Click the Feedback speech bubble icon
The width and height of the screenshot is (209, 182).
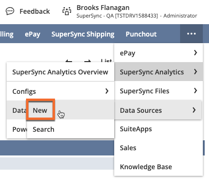pyautogui.click(x=10, y=11)
